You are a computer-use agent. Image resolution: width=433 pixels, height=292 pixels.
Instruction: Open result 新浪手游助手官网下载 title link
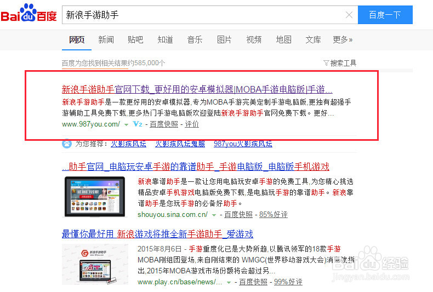click(197, 89)
